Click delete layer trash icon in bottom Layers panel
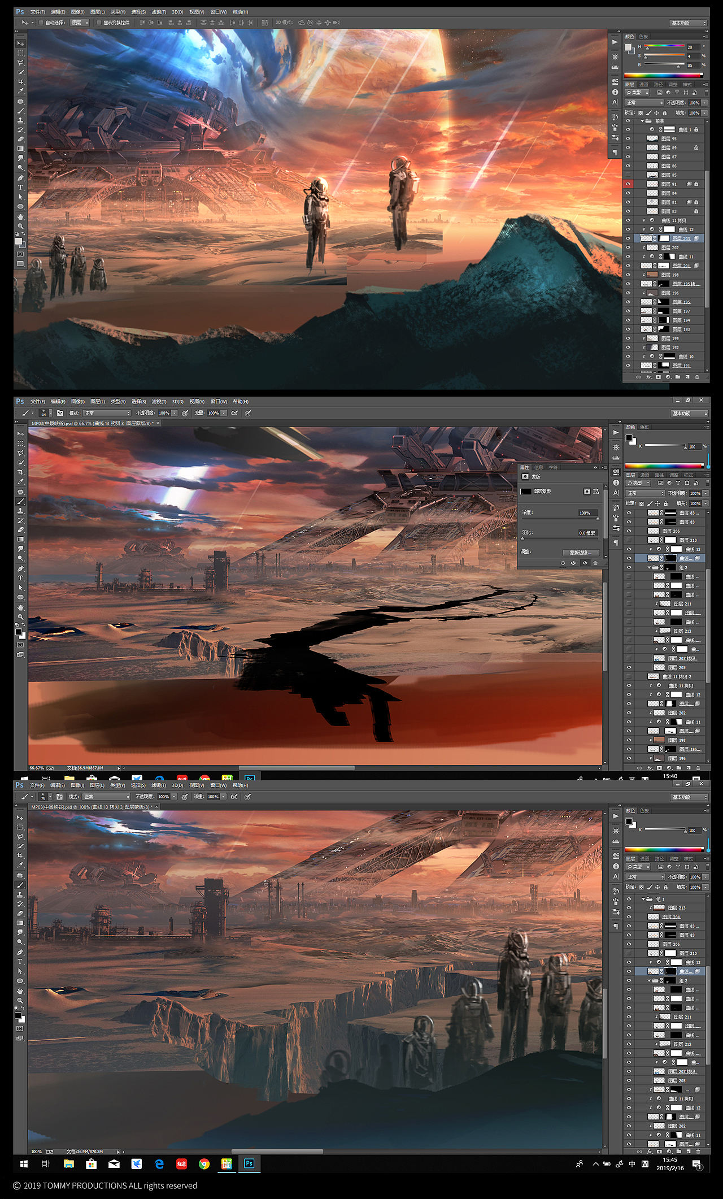This screenshot has height=1199, width=723. (x=698, y=1152)
